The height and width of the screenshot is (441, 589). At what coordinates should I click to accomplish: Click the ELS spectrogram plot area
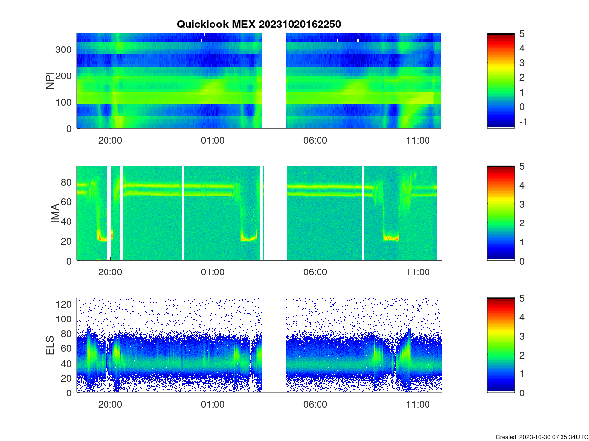click(x=259, y=345)
